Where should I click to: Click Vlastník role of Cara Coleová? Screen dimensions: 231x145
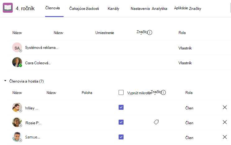(x=185, y=63)
